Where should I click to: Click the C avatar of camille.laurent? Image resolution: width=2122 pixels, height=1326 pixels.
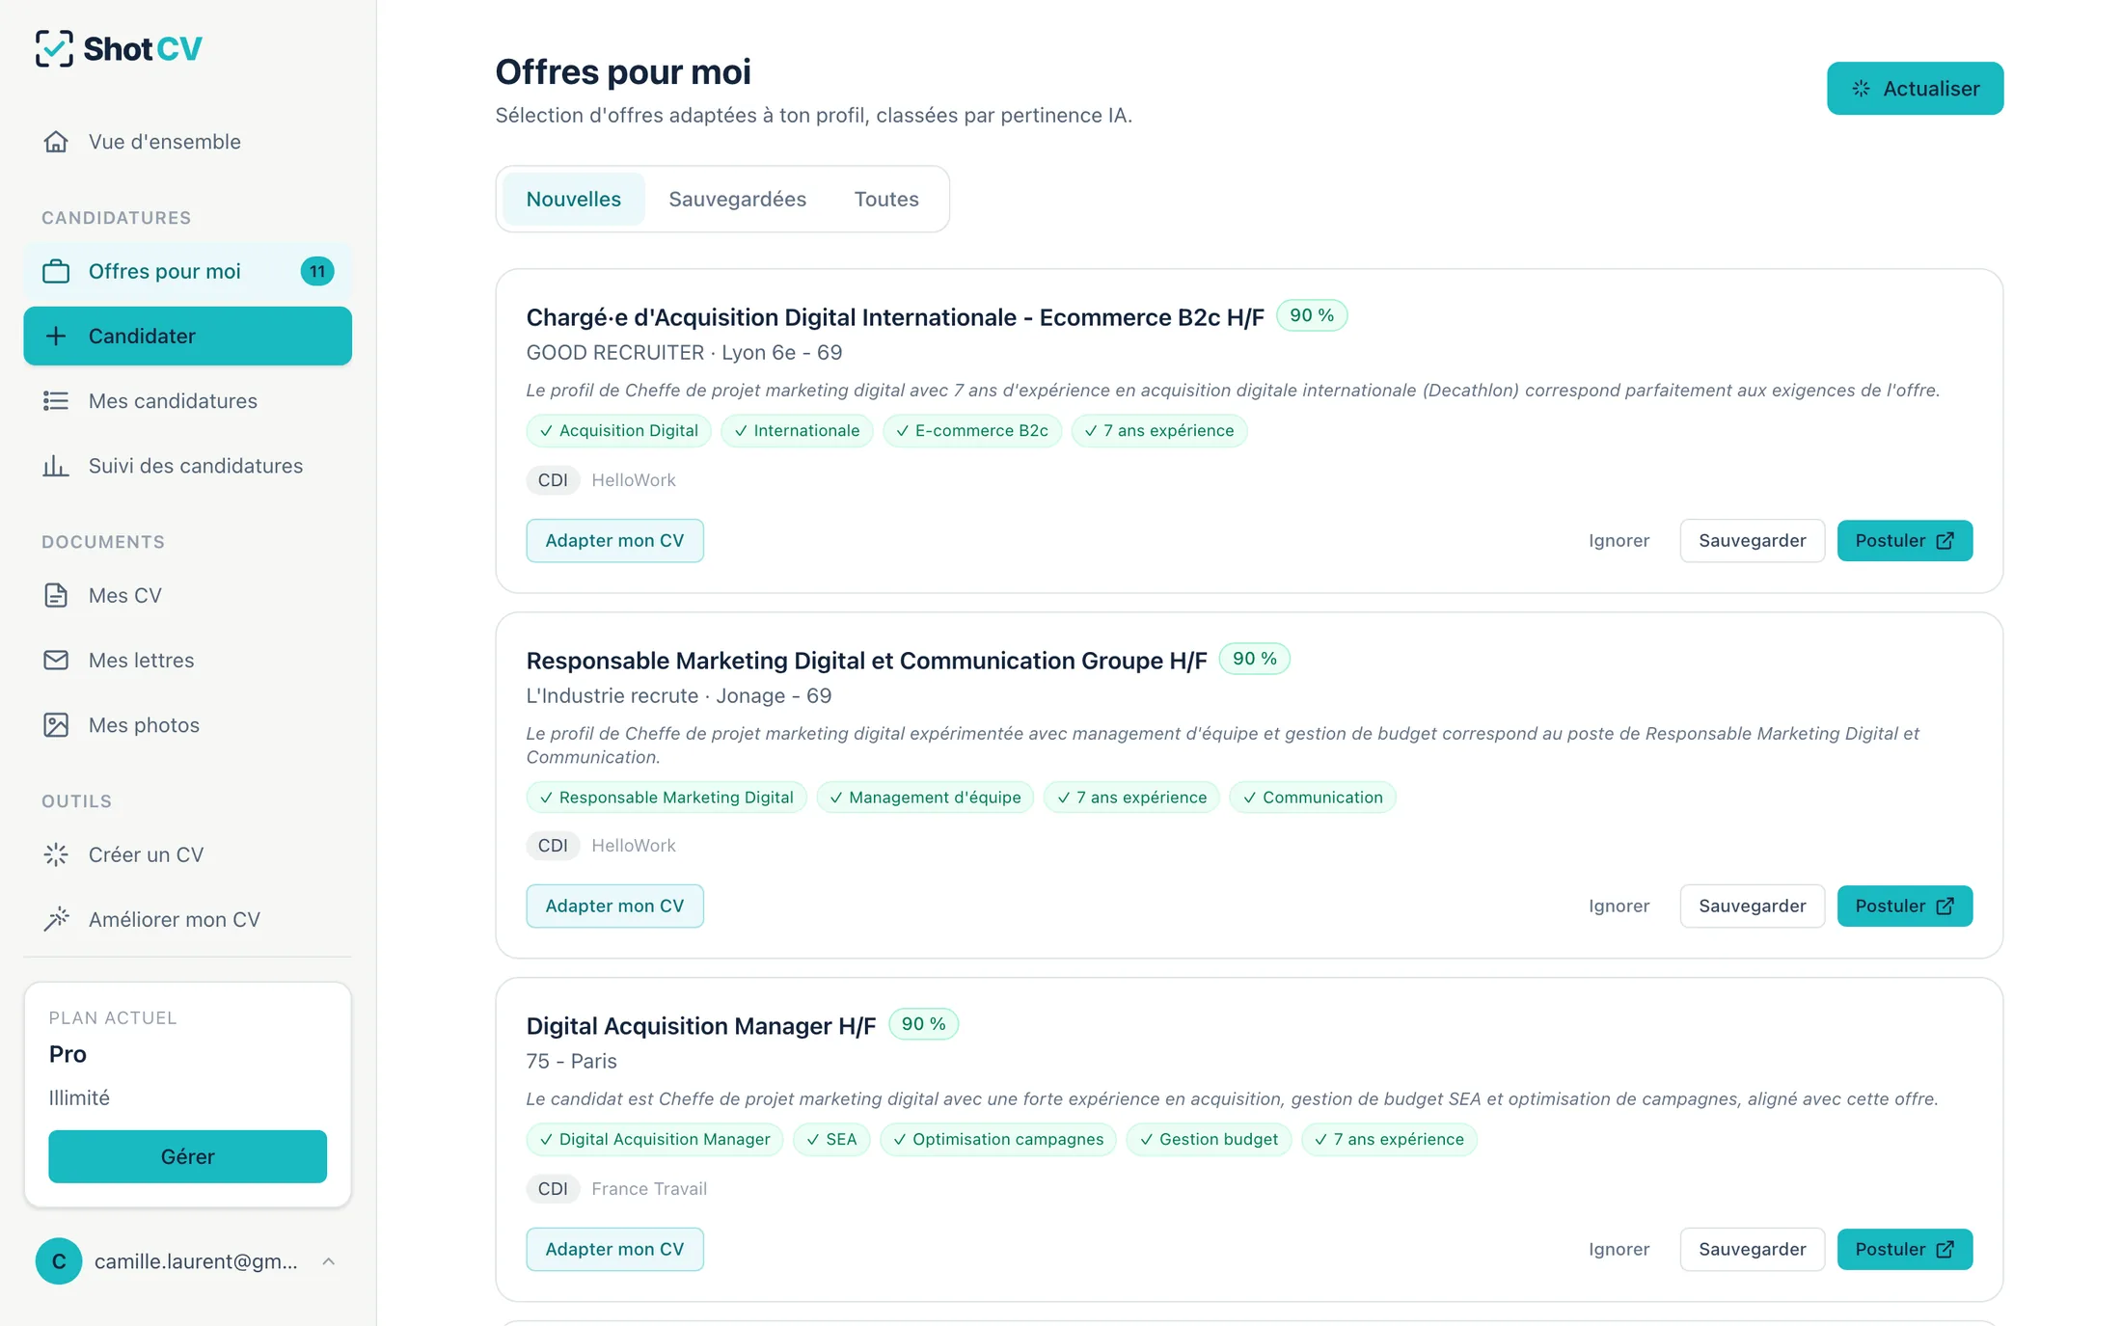(x=59, y=1260)
